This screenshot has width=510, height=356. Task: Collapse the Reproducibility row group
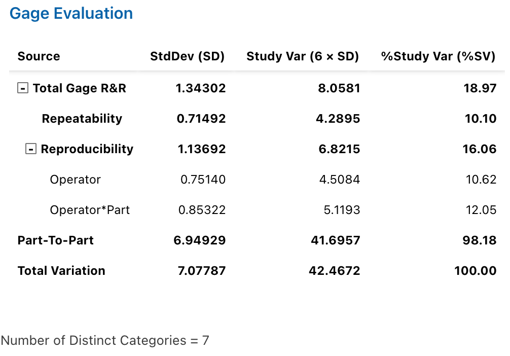pos(31,149)
